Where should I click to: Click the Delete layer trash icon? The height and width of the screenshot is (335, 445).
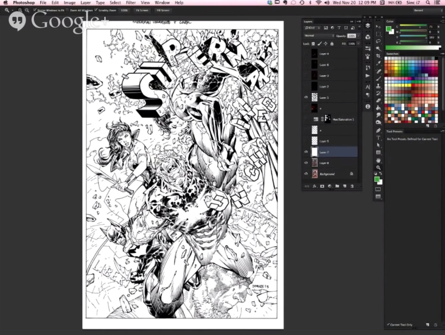point(352,186)
